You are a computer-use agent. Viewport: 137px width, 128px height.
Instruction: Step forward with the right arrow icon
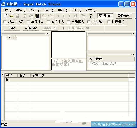(x=70, y=16)
